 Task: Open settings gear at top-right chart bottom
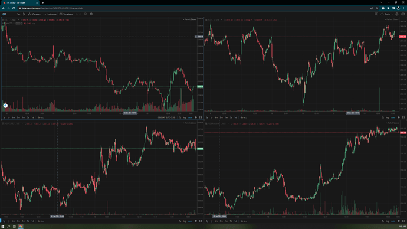(x=399, y=117)
